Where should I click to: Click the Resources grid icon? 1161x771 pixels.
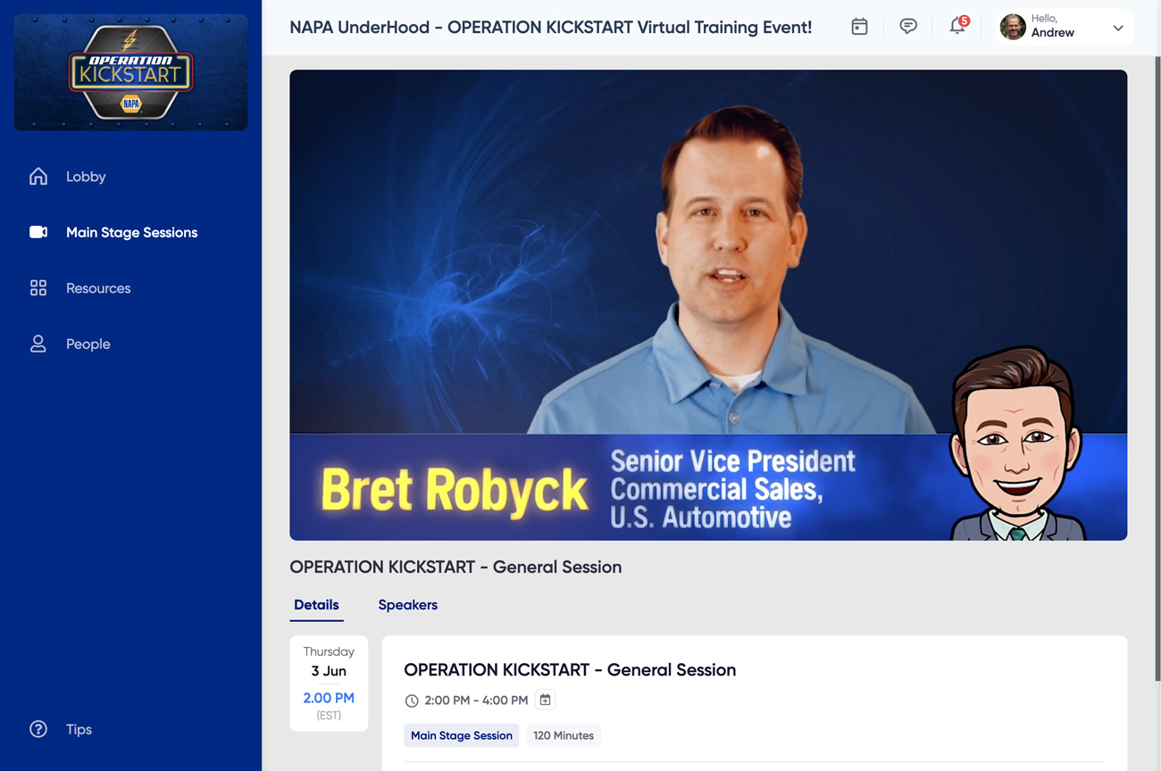coord(38,288)
